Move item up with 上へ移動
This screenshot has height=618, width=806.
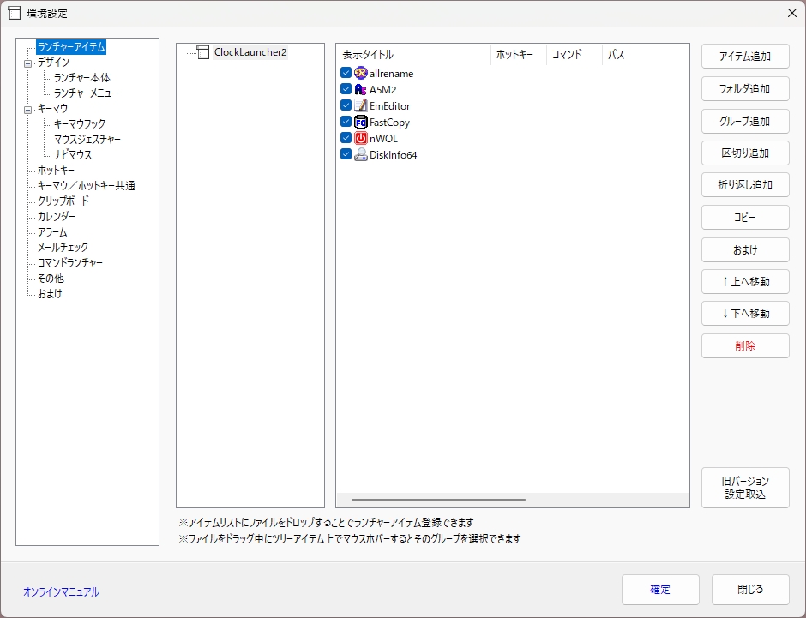745,281
